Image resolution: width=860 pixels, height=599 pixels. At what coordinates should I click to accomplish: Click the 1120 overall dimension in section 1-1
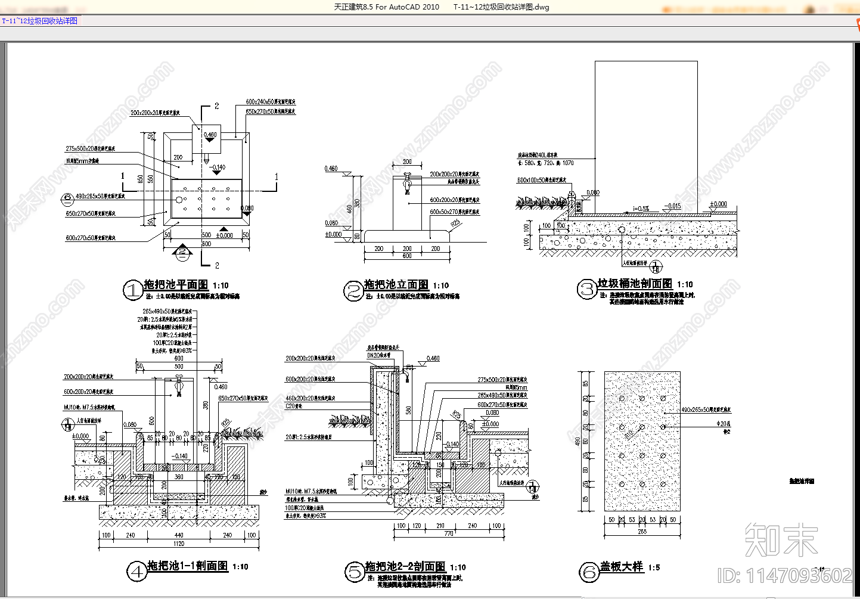coord(179,544)
